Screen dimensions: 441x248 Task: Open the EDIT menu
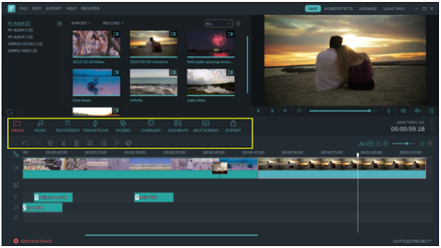37,8
